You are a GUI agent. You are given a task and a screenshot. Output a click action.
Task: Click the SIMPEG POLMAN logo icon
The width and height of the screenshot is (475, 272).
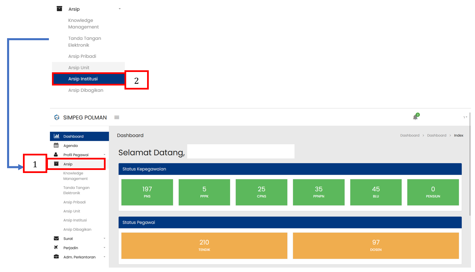(57, 118)
